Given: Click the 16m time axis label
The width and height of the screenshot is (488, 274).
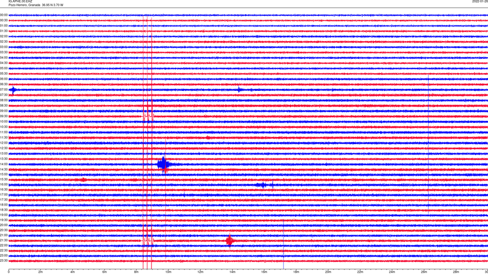Looking at the screenshot, I should [x=264, y=272].
